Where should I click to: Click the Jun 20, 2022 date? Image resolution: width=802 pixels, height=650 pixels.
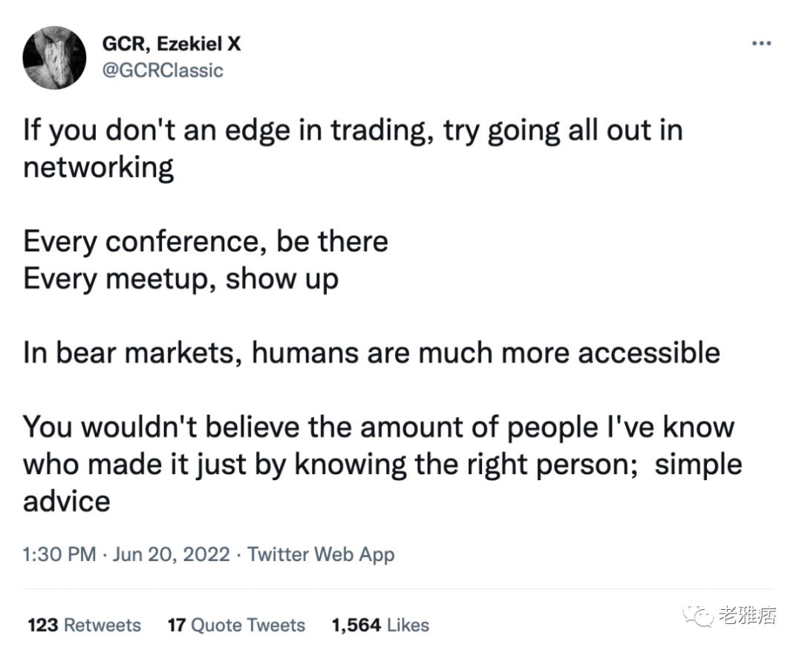(172, 554)
